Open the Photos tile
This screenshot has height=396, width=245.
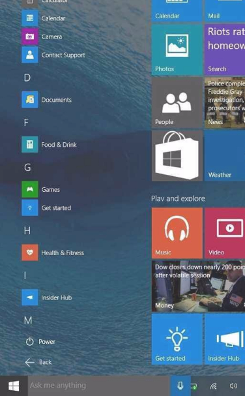tap(177, 50)
